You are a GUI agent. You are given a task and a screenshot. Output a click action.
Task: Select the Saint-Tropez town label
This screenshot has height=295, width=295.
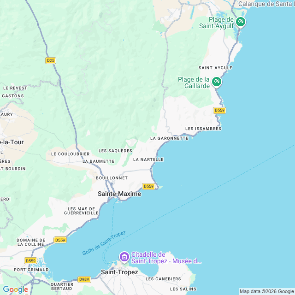point(119,272)
